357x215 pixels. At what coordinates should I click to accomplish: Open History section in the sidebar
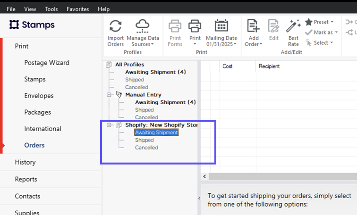pos(25,162)
